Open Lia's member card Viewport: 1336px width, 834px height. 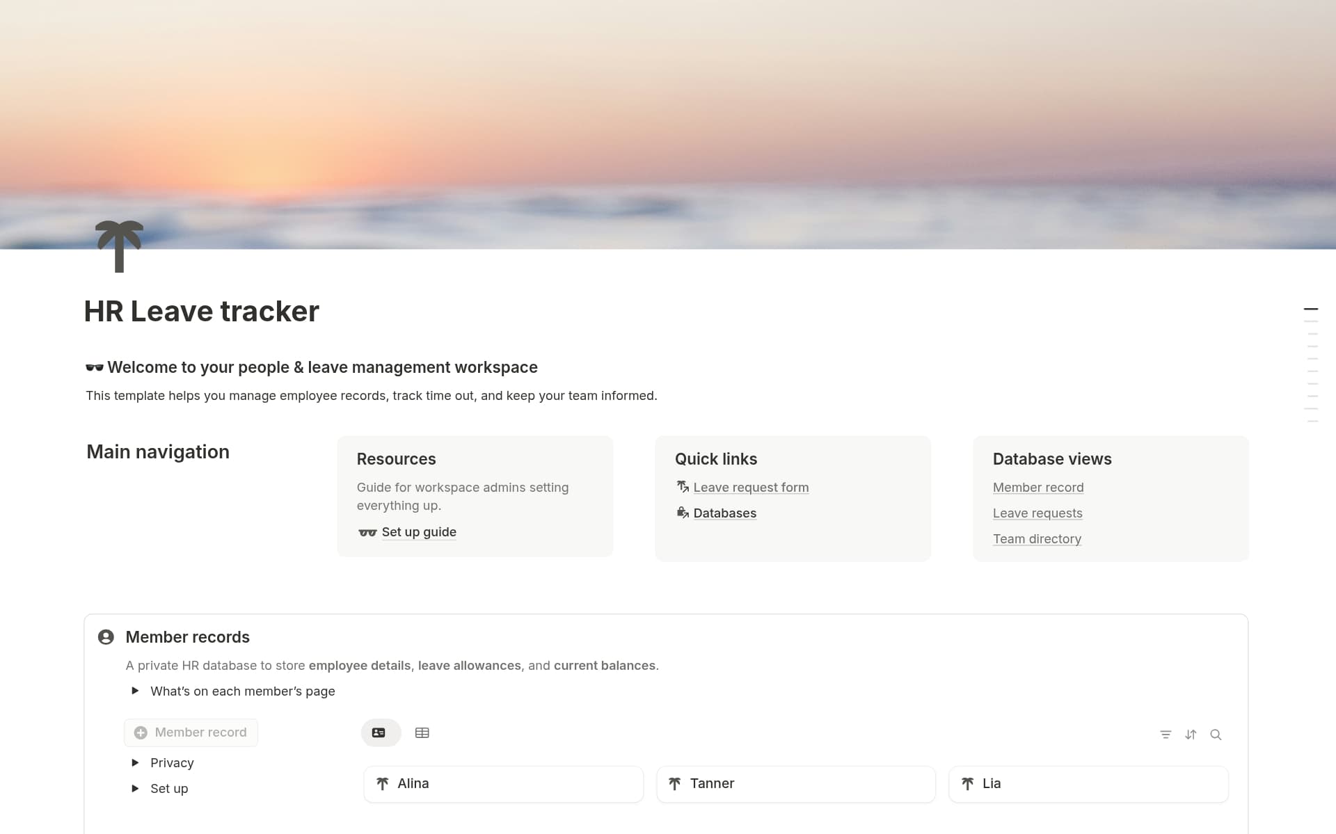click(x=1088, y=783)
